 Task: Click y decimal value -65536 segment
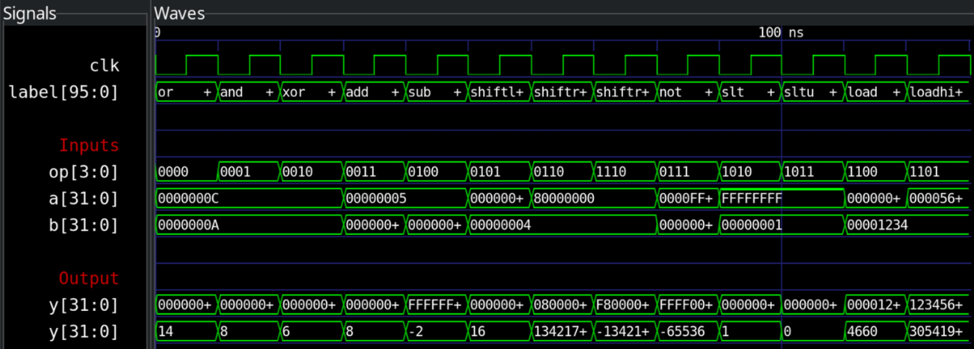click(x=687, y=332)
